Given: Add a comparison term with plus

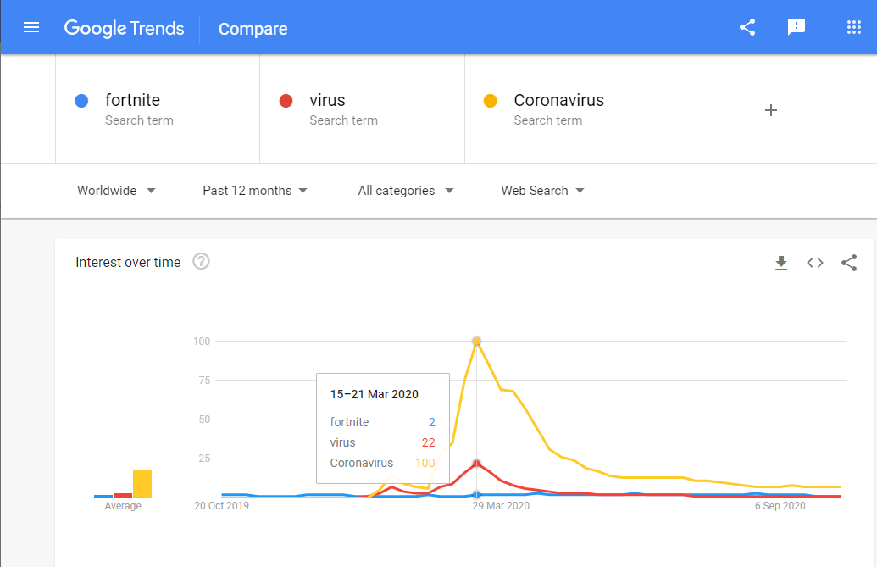Looking at the screenshot, I should [771, 110].
